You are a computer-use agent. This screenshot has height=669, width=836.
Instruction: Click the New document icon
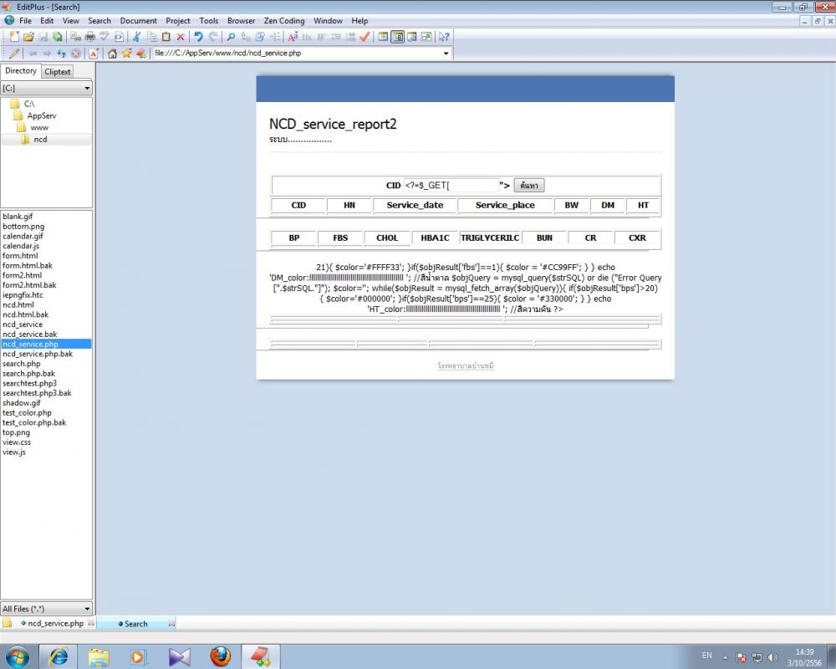[x=14, y=37]
